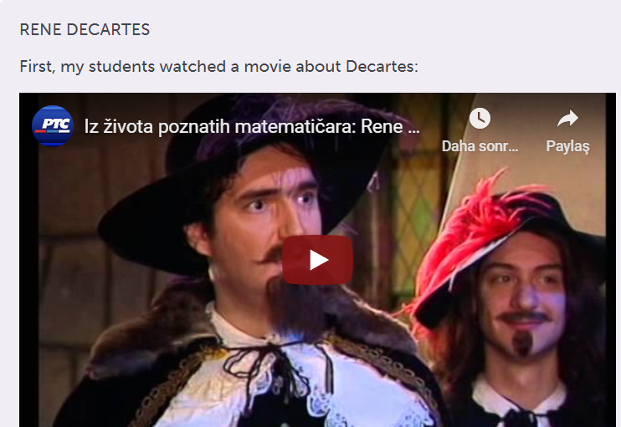Click the Share arrow icon

point(567,118)
